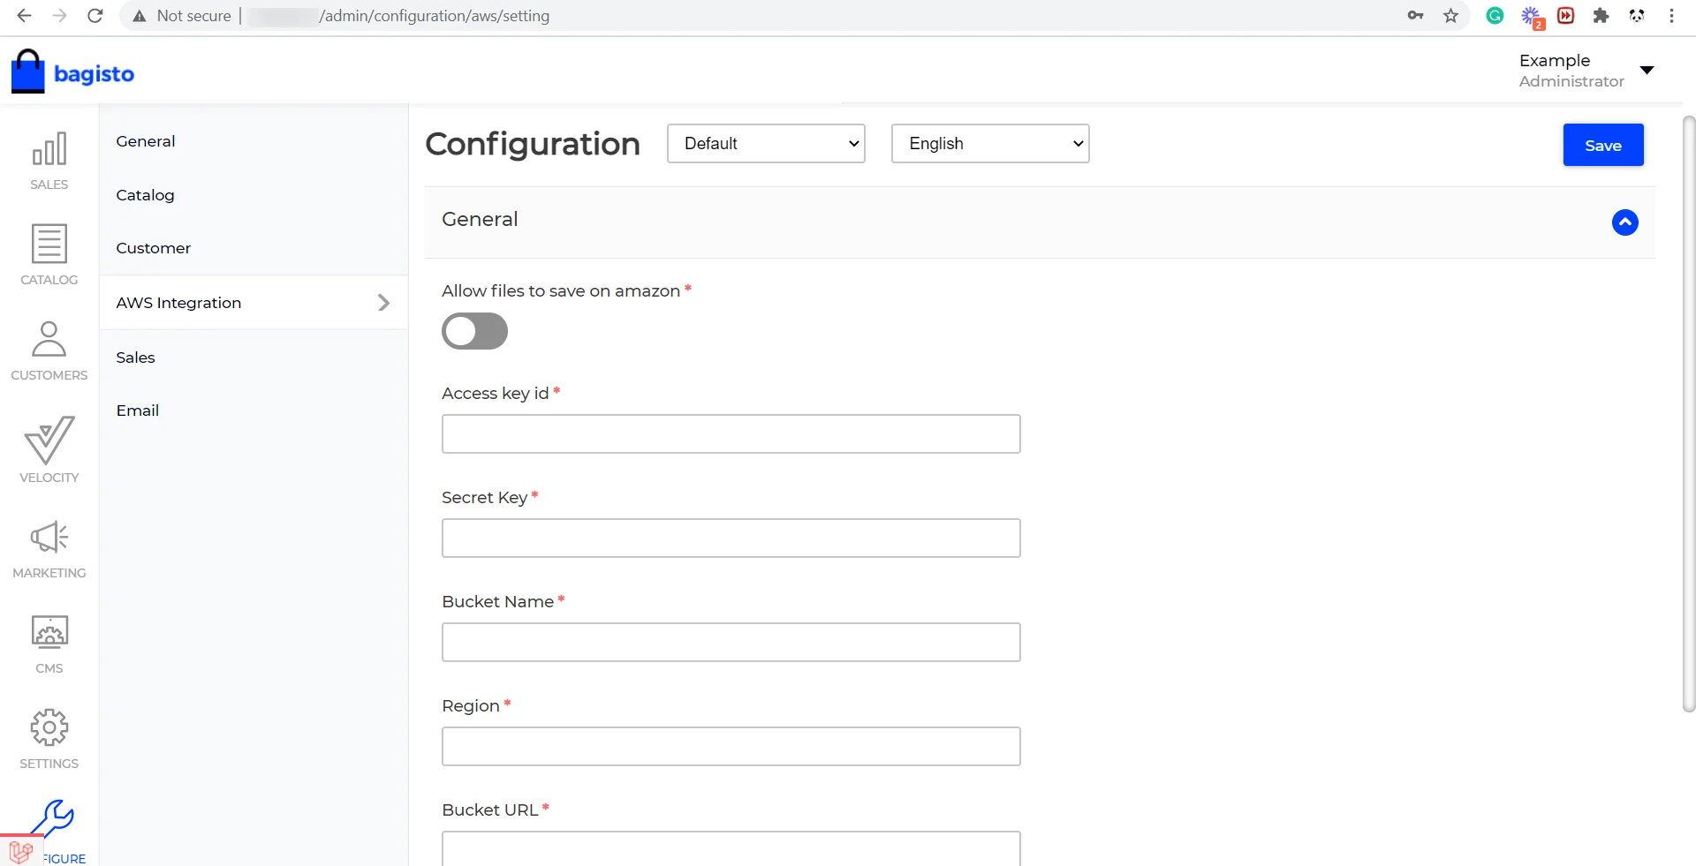This screenshot has width=1696, height=866.
Task: Click the Not secure warning icon
Action: coord(140,16)
